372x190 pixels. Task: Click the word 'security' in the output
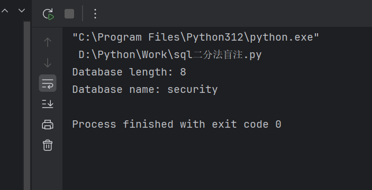(193, 90)
